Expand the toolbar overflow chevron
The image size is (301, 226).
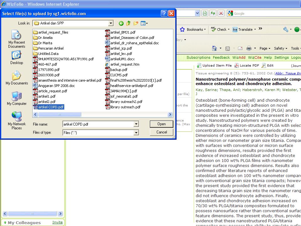click(x=261, y=29)
